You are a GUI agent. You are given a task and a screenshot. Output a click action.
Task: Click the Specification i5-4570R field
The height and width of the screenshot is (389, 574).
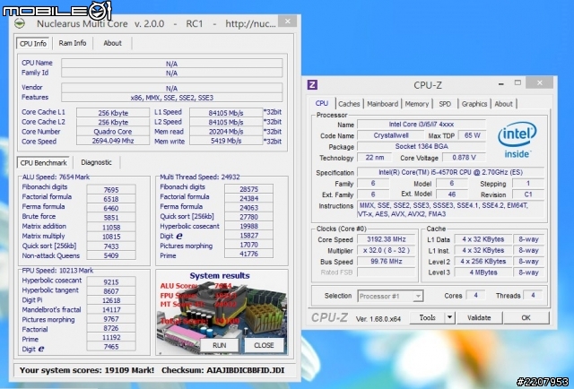tap(450, 172)
